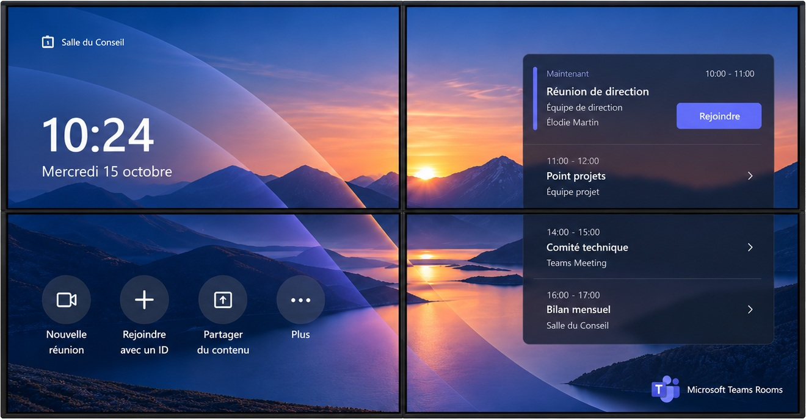Click the Équipe de direction subtitle

[x=584, y=107]
